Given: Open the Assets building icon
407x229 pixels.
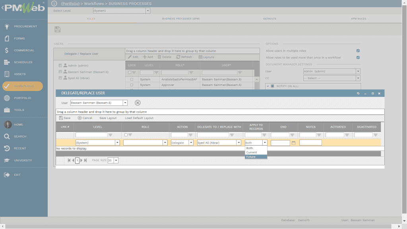Looking at the screenshot, I should [x=7, y=74].
